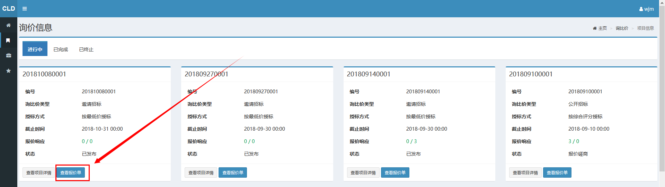Image resolution: width=665 pixels, height=187 pixels.
Task: View 查看报价单 for project 201809270001
Action: pyautogui.click(x=233, y=172)
